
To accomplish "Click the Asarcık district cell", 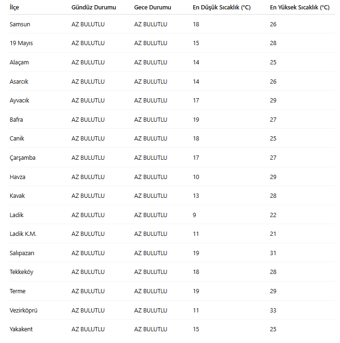I will click(19, 82).
